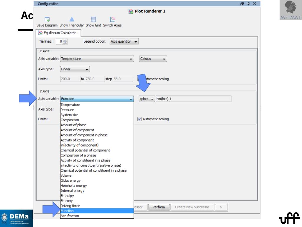Click the Perform button
This screenshot has width=302, height=227.
159,207
